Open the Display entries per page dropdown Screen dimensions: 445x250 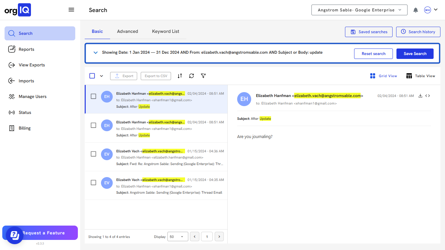[178, 237]
